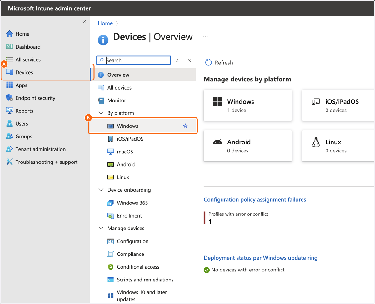Click 'No devices with error or conflict' text
The width and height of the screenshot is (375, 304).
point(248,270)
